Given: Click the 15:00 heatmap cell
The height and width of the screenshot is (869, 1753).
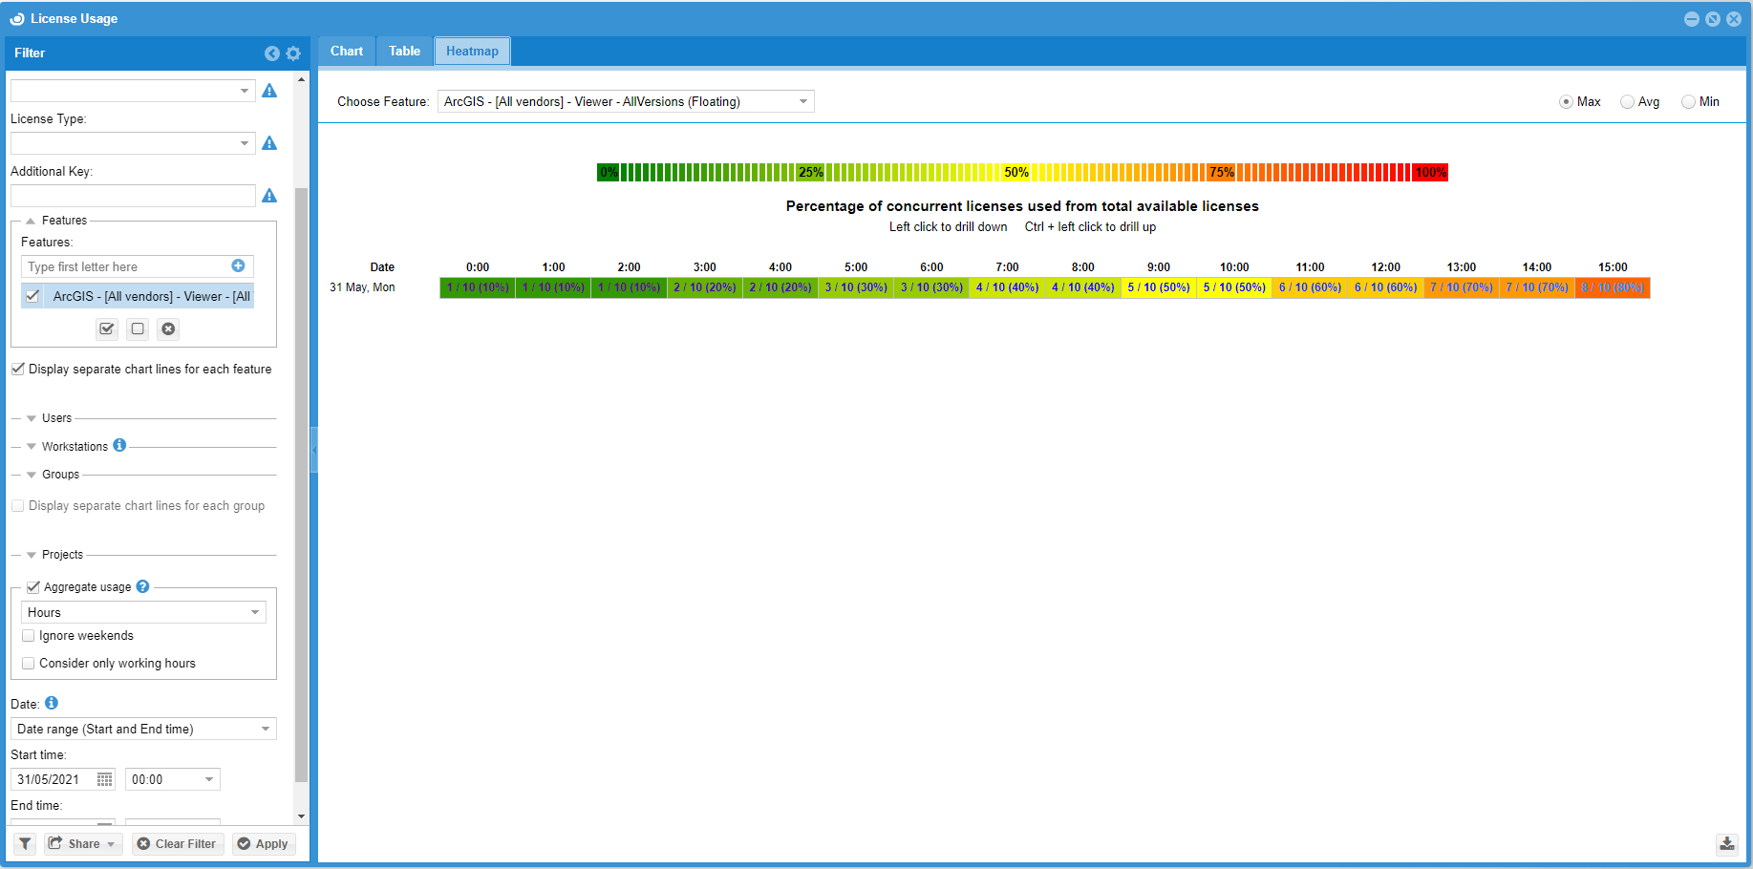Looking at the screenshot, I should (x=1612, y=287).
